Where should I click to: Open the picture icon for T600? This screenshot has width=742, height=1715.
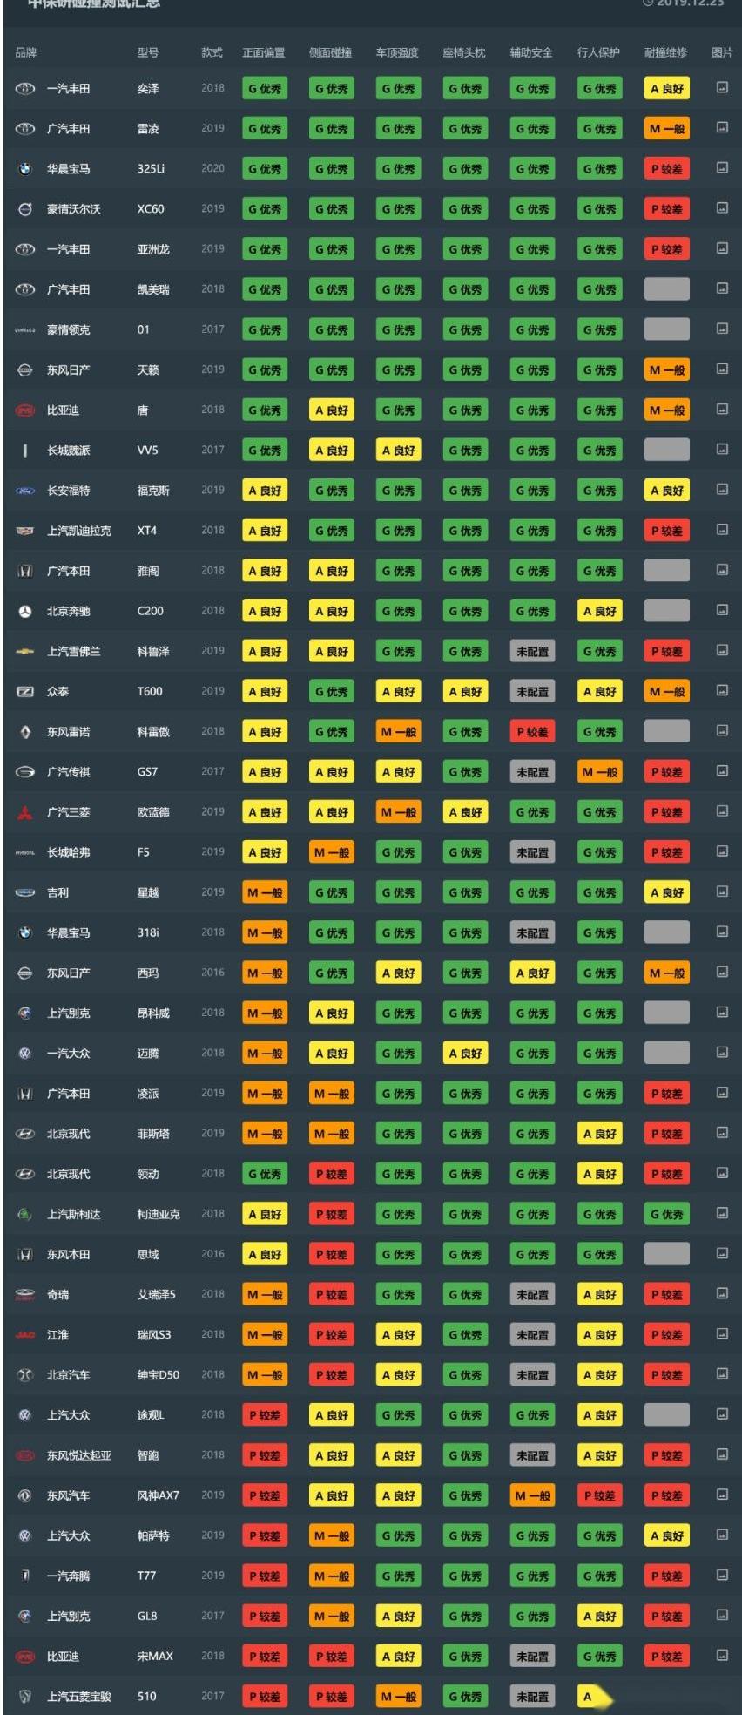[722, 690]
